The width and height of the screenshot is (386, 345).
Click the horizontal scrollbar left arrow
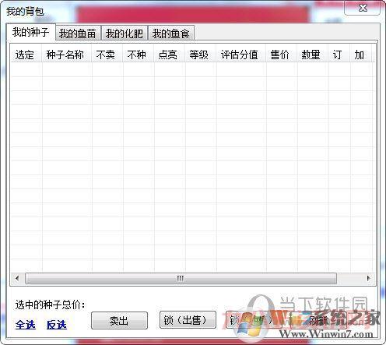click(x=17, y=278)
